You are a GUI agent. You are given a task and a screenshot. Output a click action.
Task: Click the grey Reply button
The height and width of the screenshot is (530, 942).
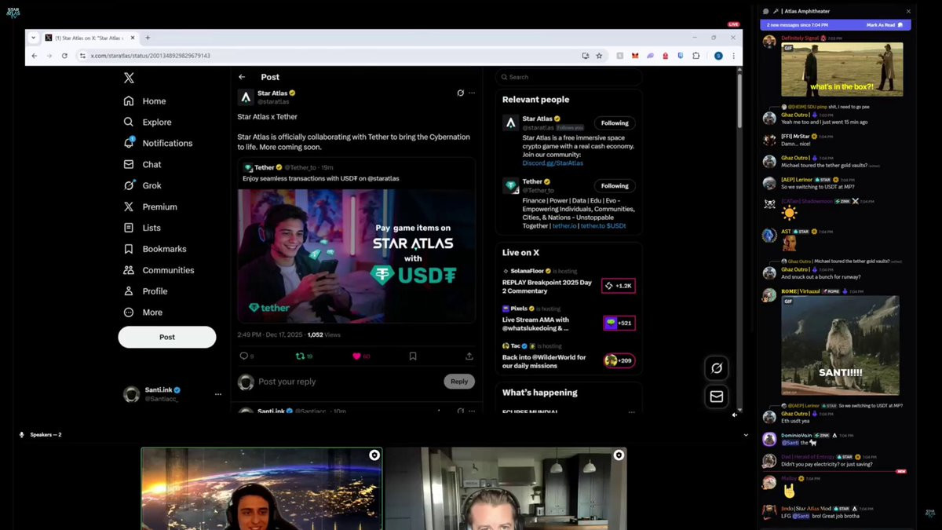click(459, 382)
